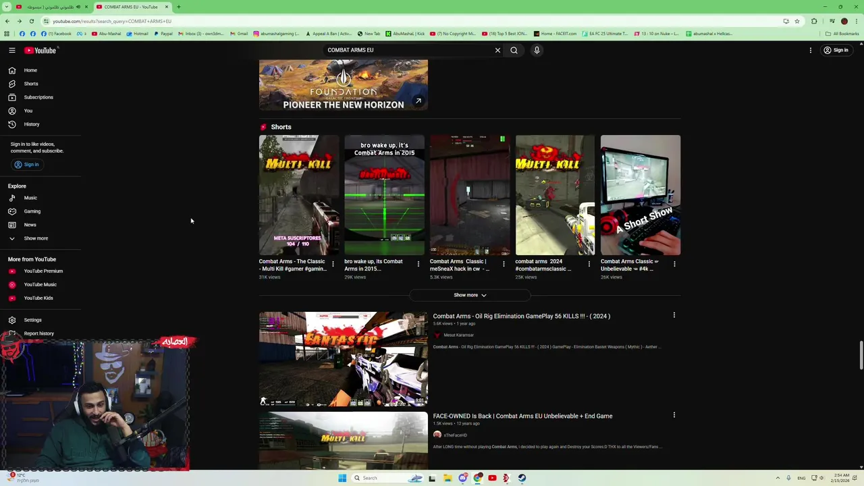
Task: Open History in the sidebar
Action: (x=32, y=124)
